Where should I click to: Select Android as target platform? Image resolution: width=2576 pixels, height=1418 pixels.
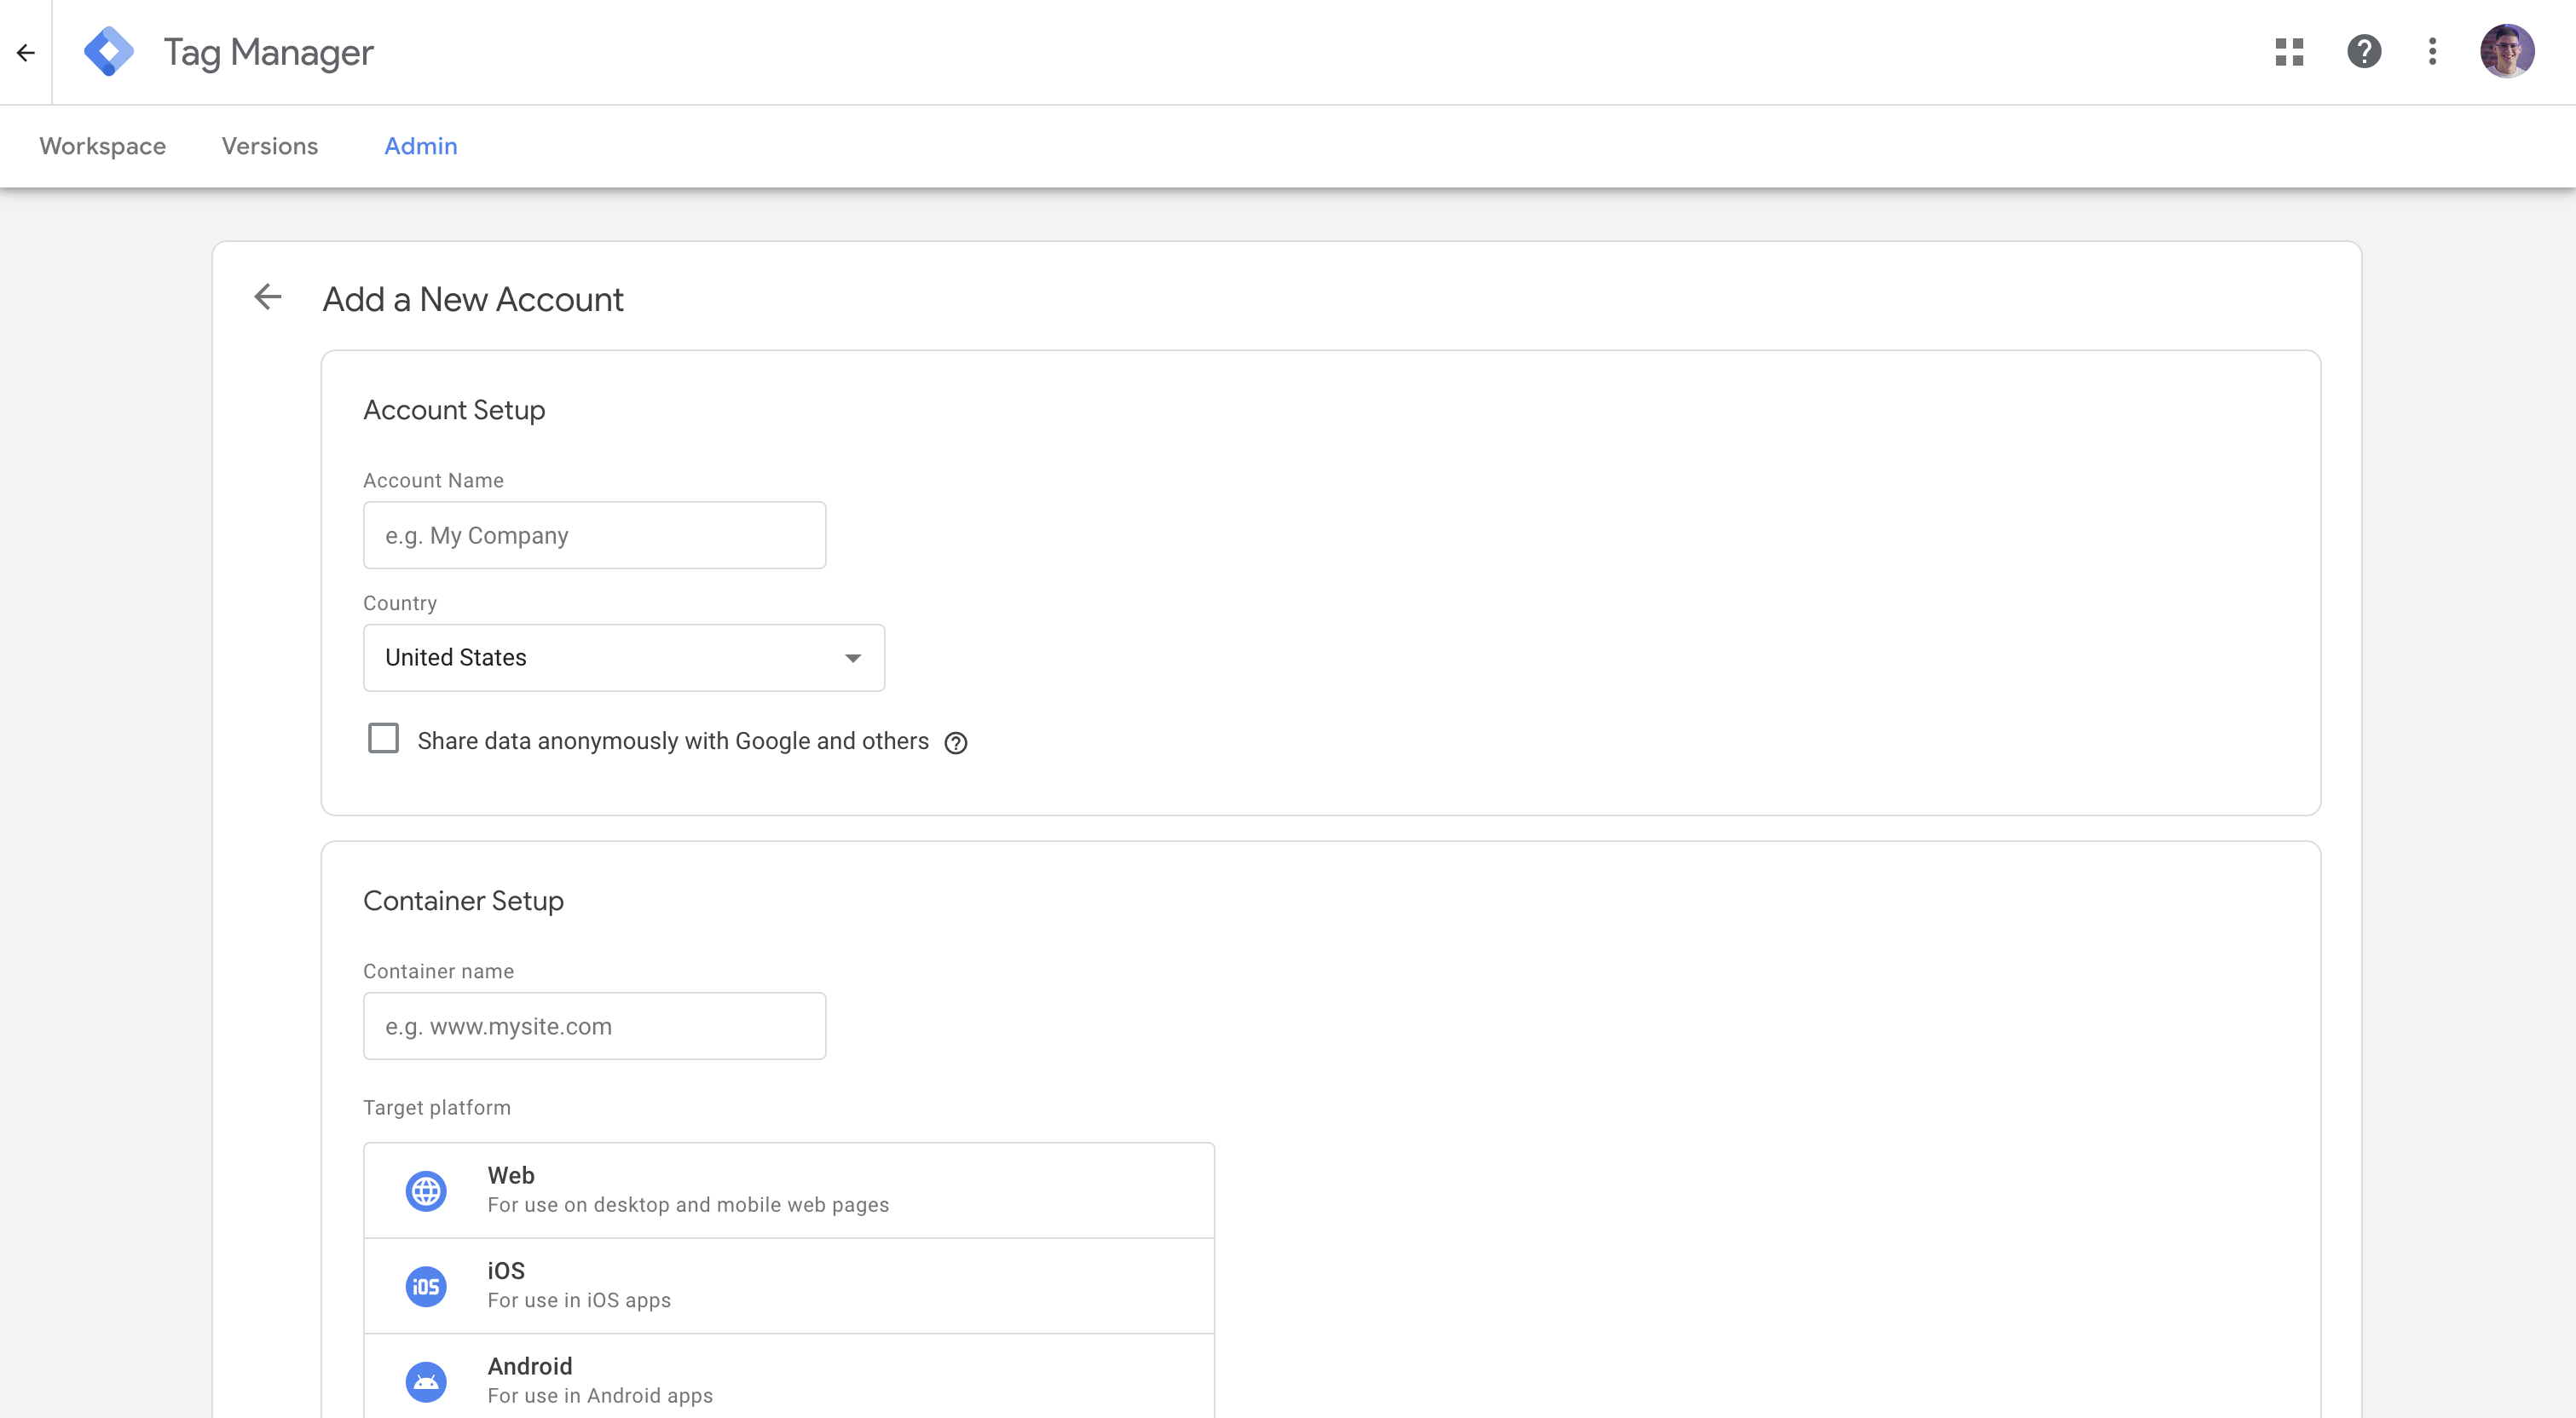(x=789, y=1377)
